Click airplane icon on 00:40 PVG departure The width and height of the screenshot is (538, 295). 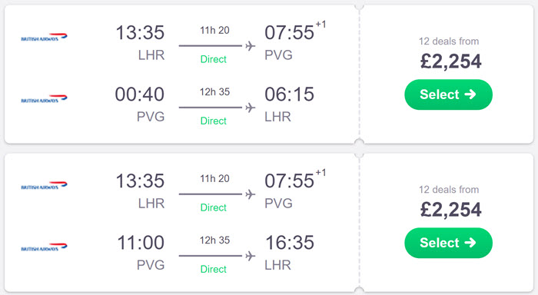click(251, 108)
